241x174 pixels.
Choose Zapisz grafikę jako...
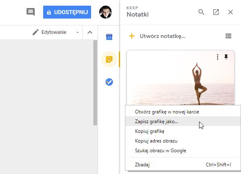pyautogui.click(x=183, y=122)
